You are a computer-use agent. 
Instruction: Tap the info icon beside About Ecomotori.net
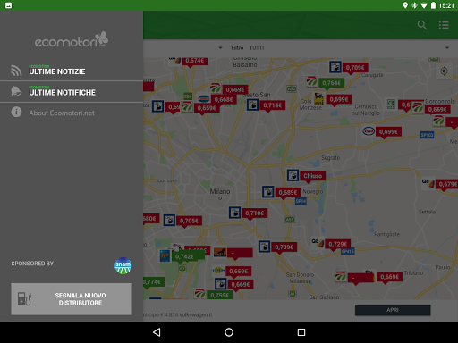click(x=16, y=112)
